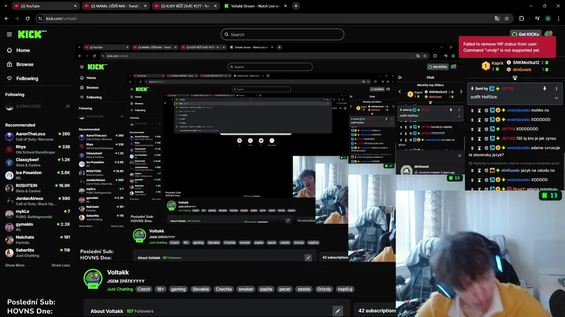Delete the "motiko no" chat message

tap(472, 111)
